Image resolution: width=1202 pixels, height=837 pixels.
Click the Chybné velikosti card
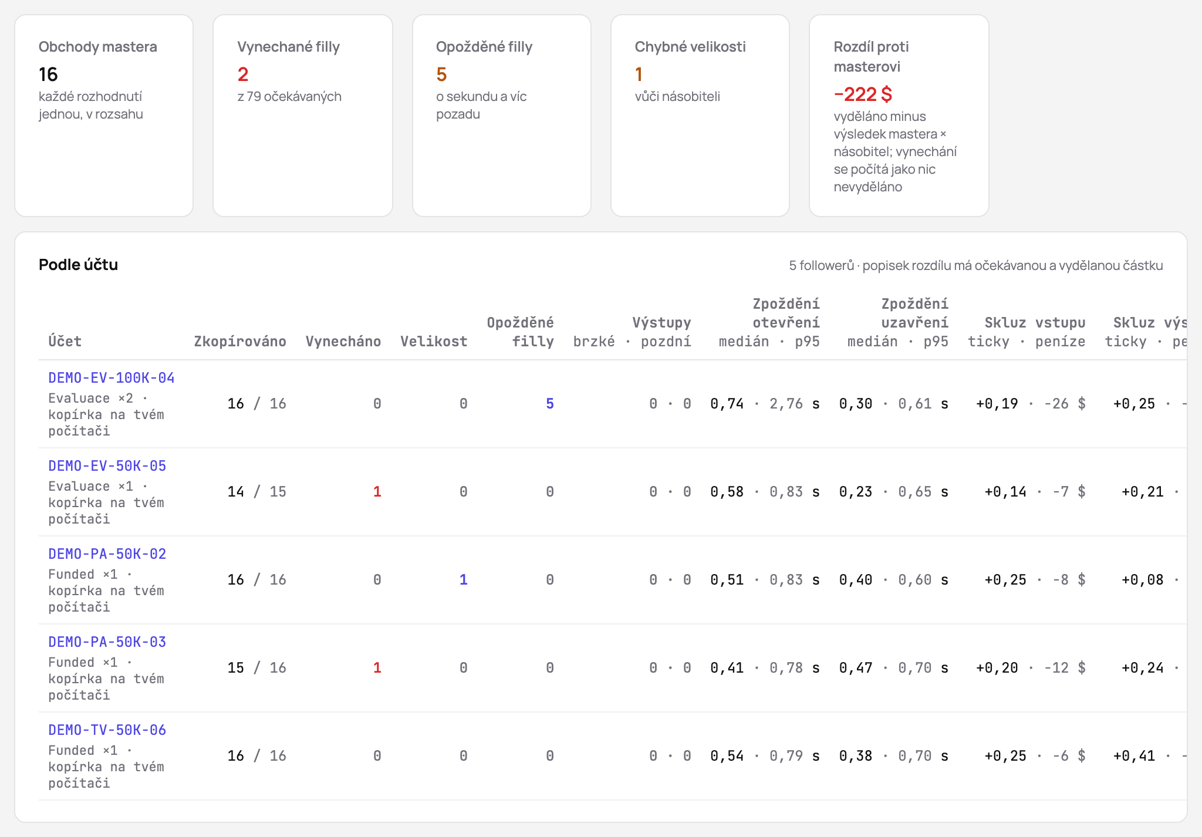click(700, 116)
